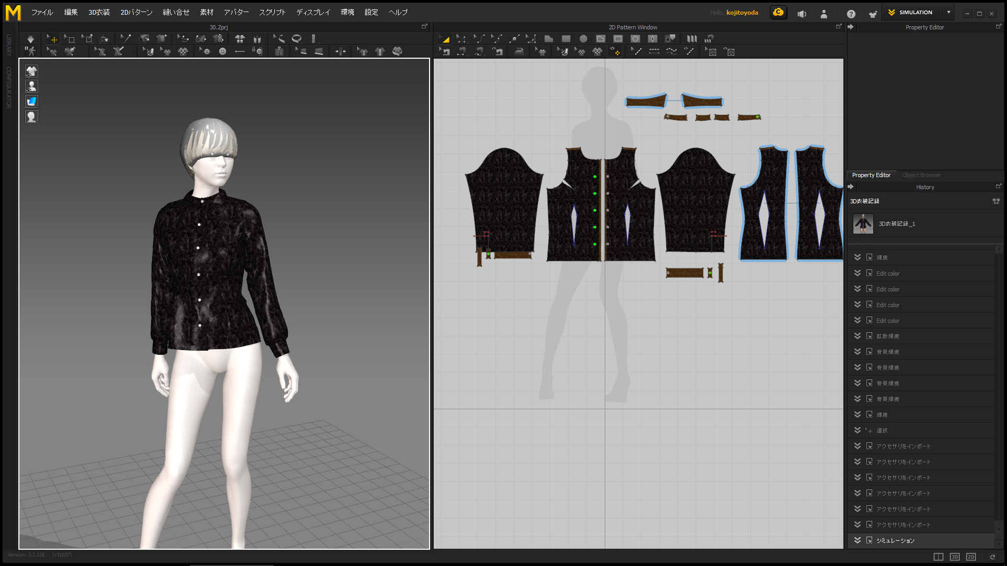Collapse the History panel arrow
The image size is (1007, 566).
coord(851,187)
